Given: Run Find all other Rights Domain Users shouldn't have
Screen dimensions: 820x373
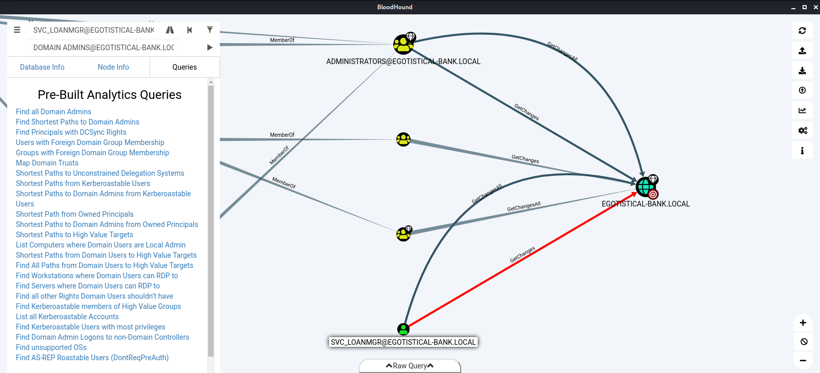Looking at the screenshot, I should pos(94,296).
